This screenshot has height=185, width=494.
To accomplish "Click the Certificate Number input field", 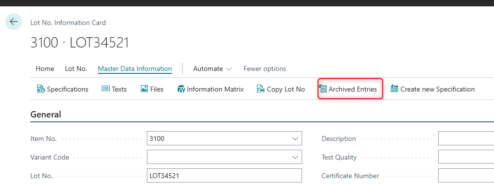I will (466, 176).
